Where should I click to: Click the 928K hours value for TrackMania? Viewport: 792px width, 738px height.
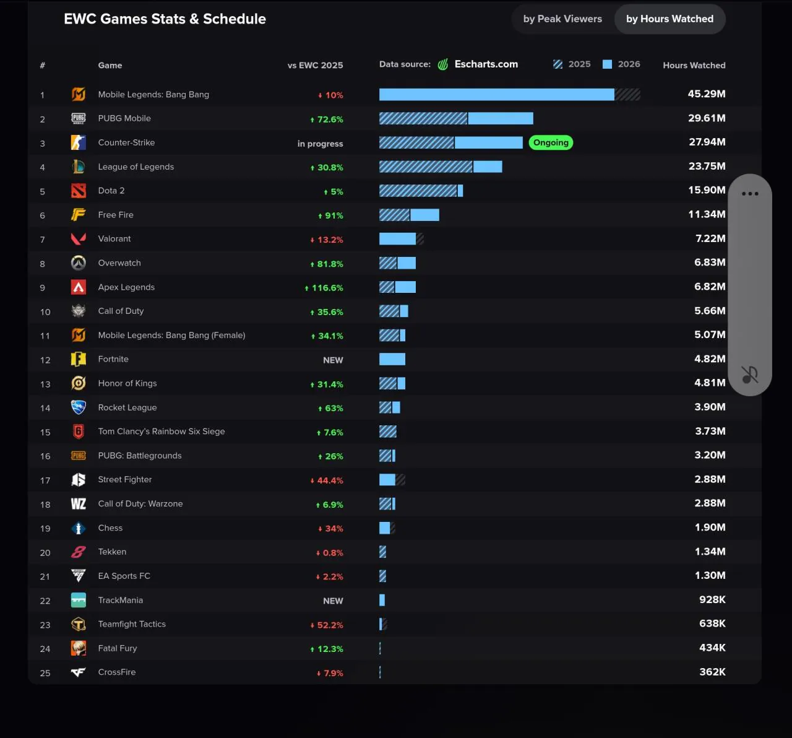coord(712,599)
